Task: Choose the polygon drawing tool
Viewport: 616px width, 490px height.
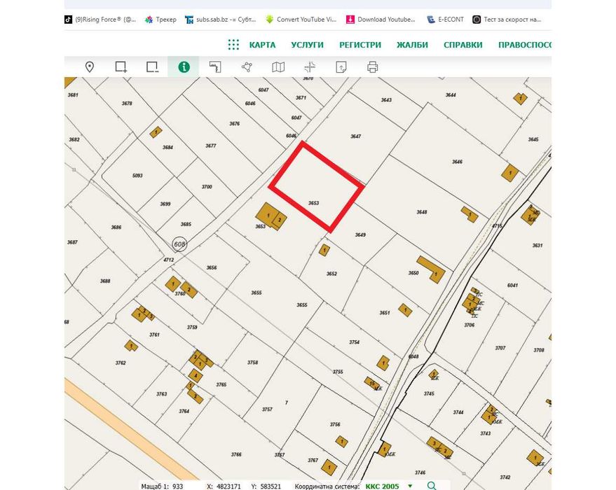Action: [247, 67]
